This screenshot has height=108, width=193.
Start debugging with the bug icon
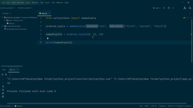169,8
